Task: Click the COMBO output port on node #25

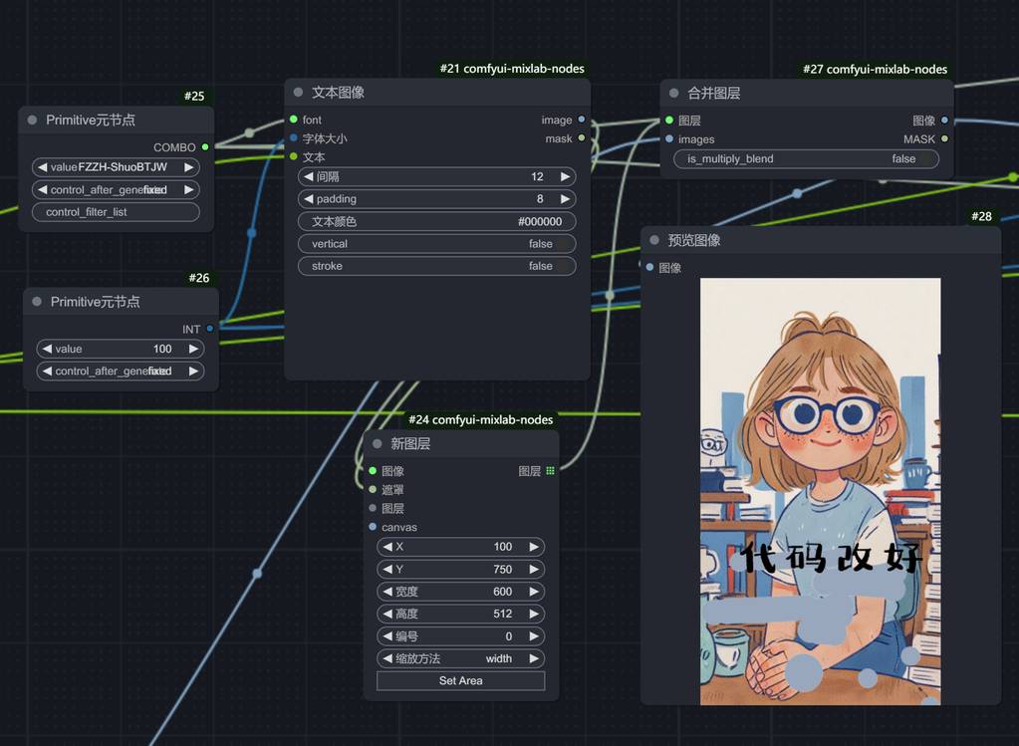Action: pyautogui.click(x=205, y=147)
